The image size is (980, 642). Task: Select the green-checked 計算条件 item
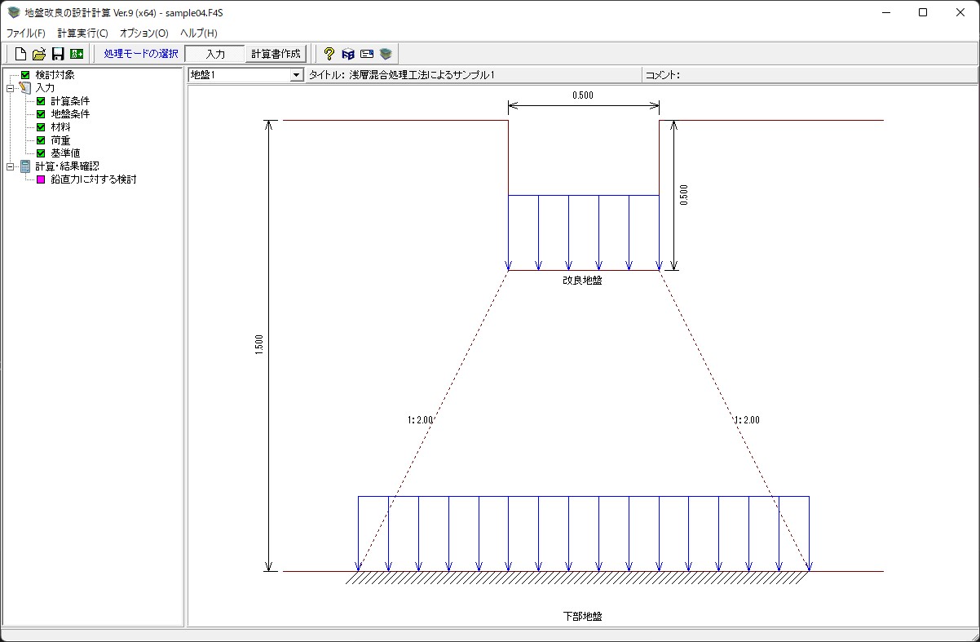tap(70, 101)
